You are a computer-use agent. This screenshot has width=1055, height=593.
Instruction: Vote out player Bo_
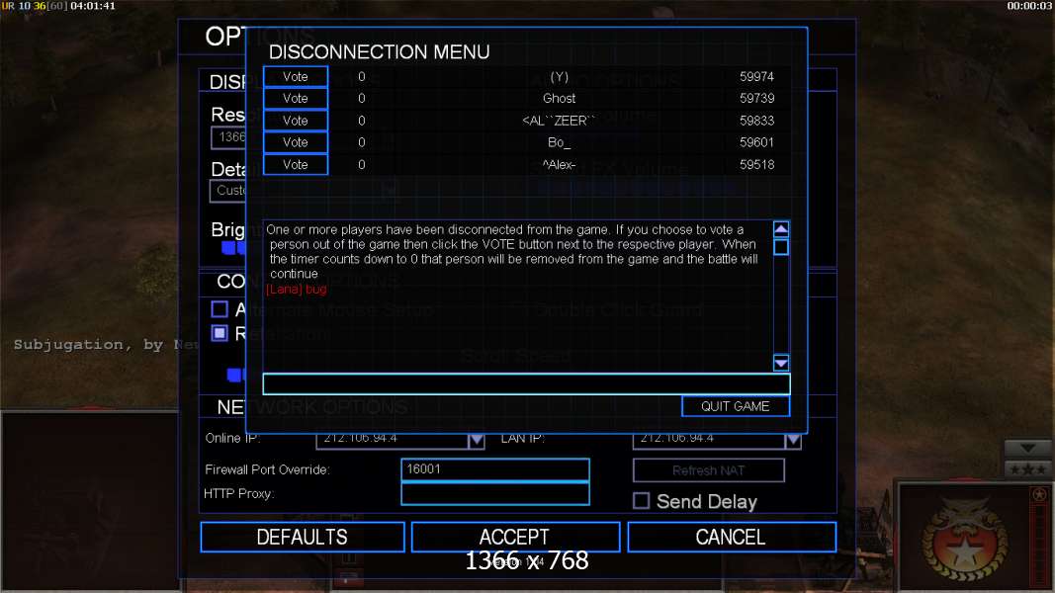tap(296, 142)
